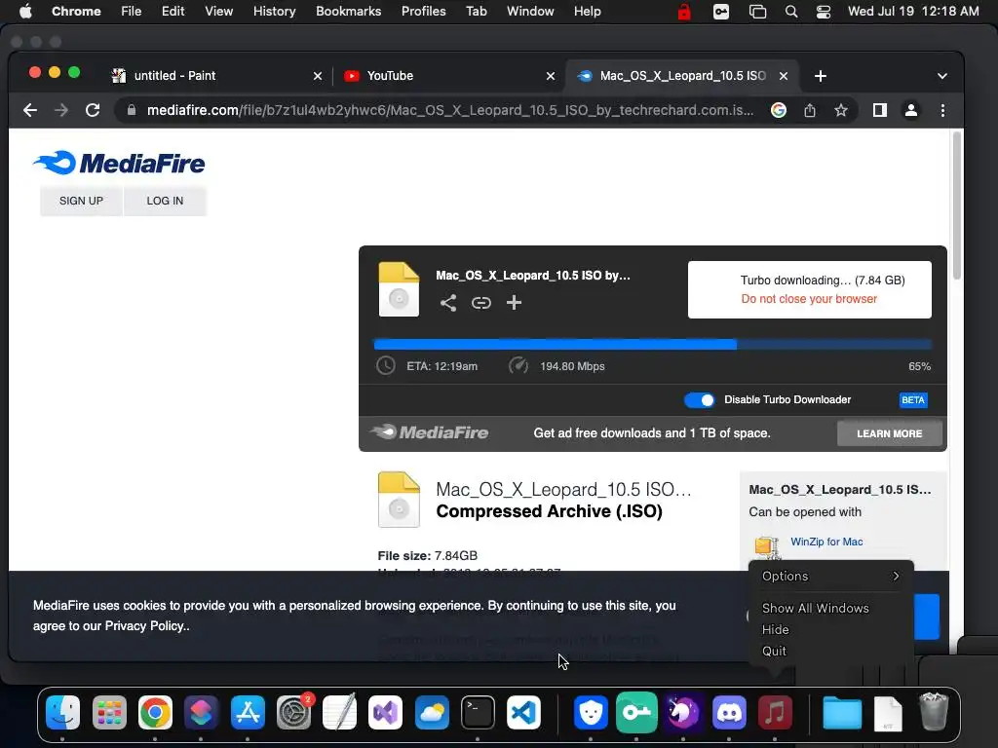Click the LEARN MORE button
This screenshot has height=748, width=998.
(889, 433)
